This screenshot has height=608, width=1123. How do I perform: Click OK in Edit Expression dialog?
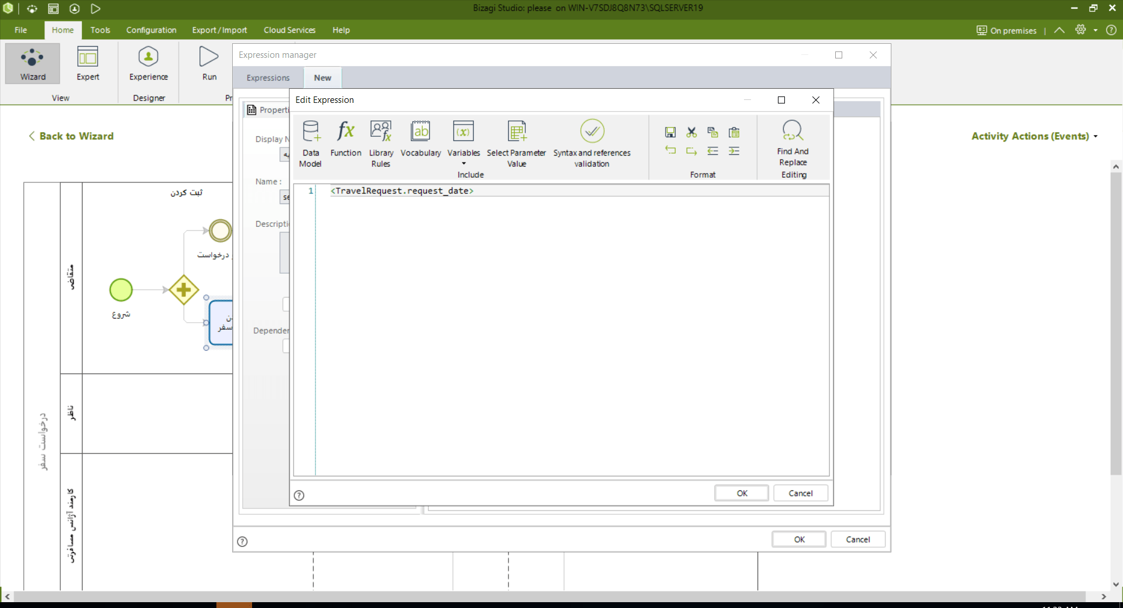click(742, 493)
